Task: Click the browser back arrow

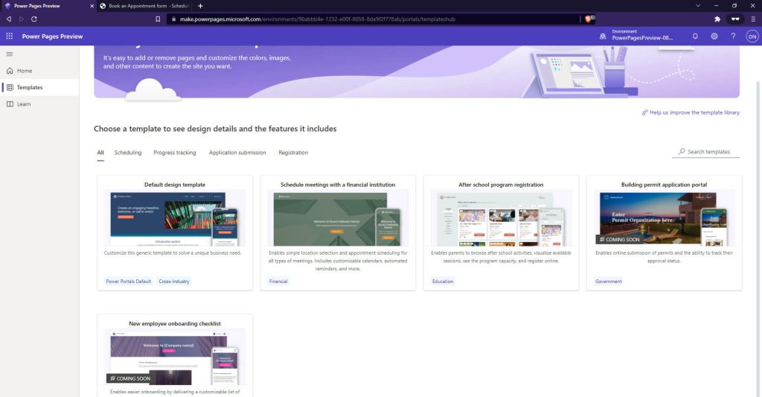Action: coord(9,19)
